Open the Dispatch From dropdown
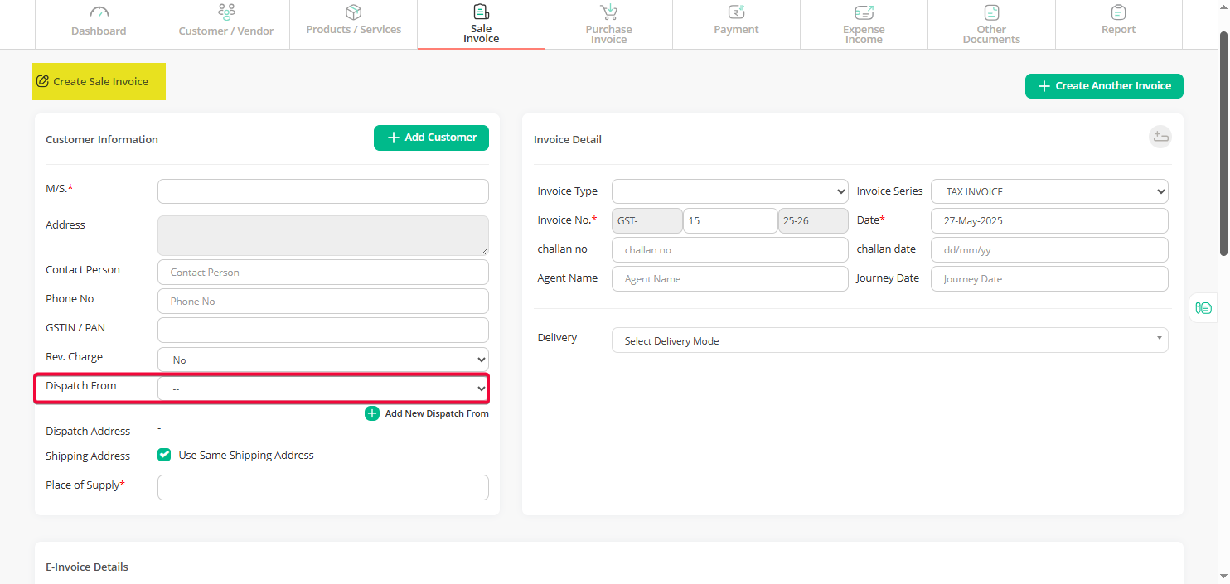 pos(322,389)
